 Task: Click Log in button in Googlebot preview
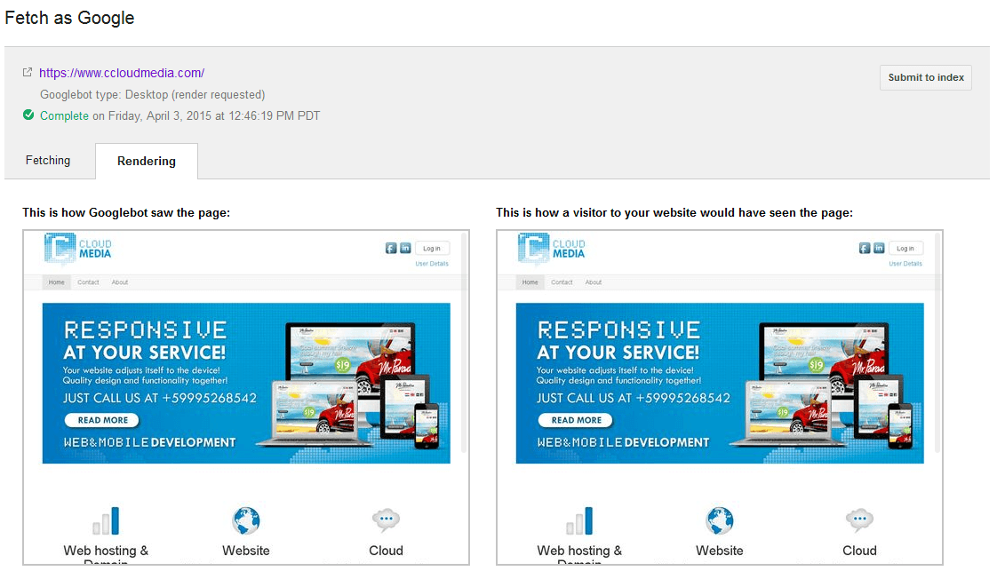tap(432, 249)
